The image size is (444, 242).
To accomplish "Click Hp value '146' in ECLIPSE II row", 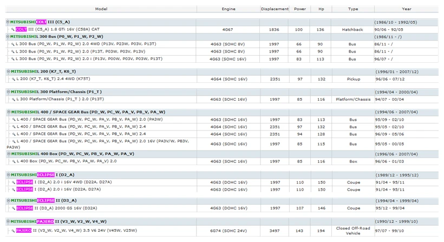I will pos(322,208).
